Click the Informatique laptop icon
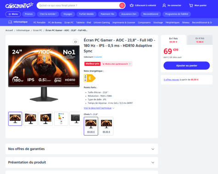Viewport: 218px width, 174px height. (x=10, y=22)
